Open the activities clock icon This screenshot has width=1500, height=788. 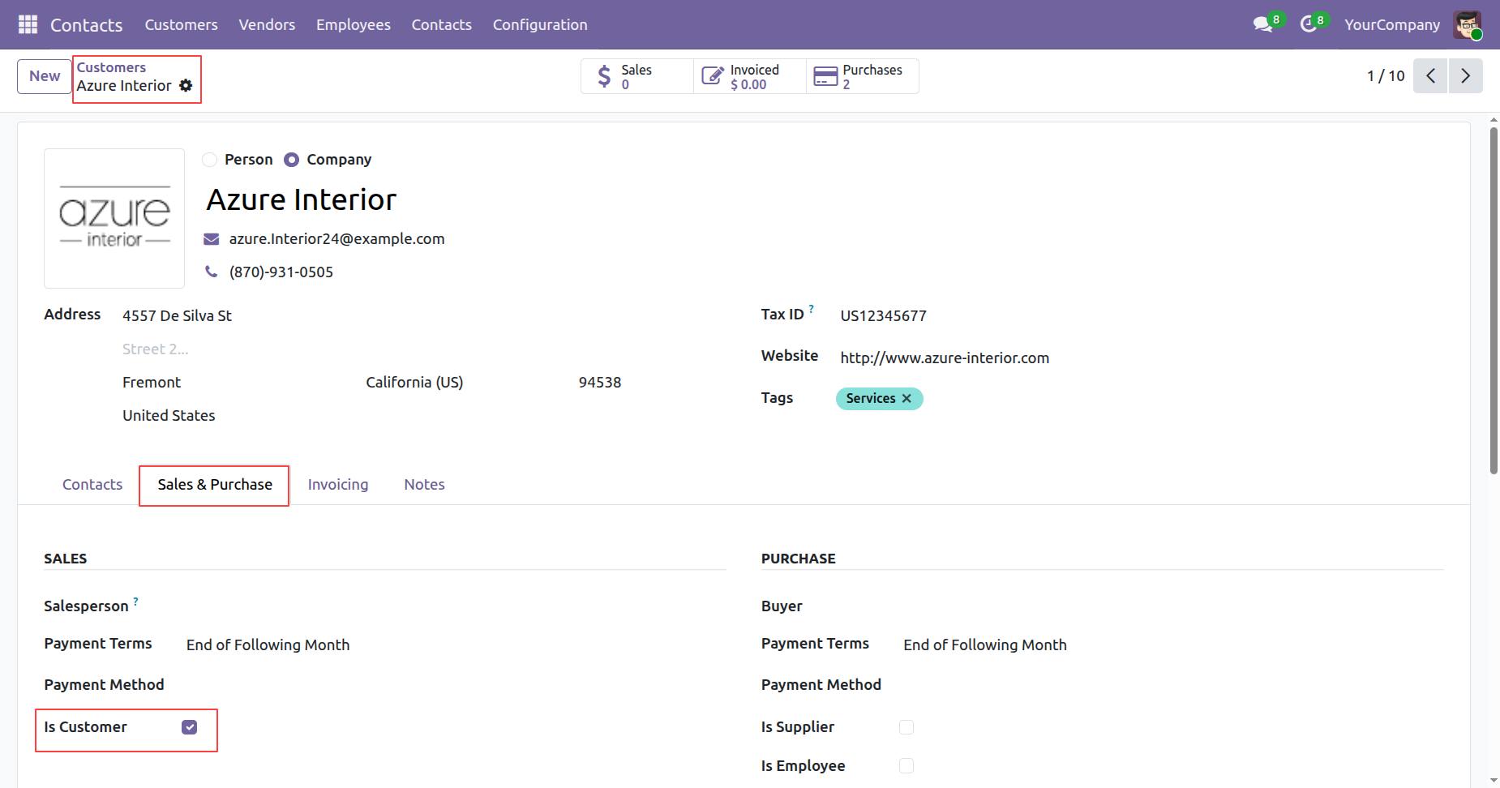(1308, 24)
